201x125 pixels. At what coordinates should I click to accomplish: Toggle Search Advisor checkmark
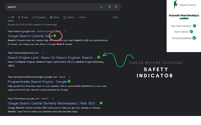coord(191,32)
